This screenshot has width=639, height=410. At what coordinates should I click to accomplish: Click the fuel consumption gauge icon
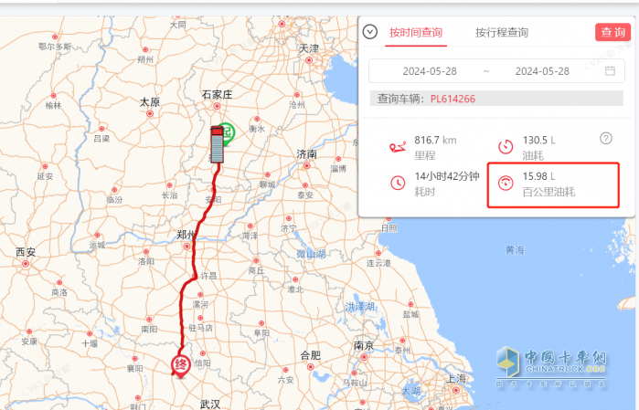click(x=506, y=147)
